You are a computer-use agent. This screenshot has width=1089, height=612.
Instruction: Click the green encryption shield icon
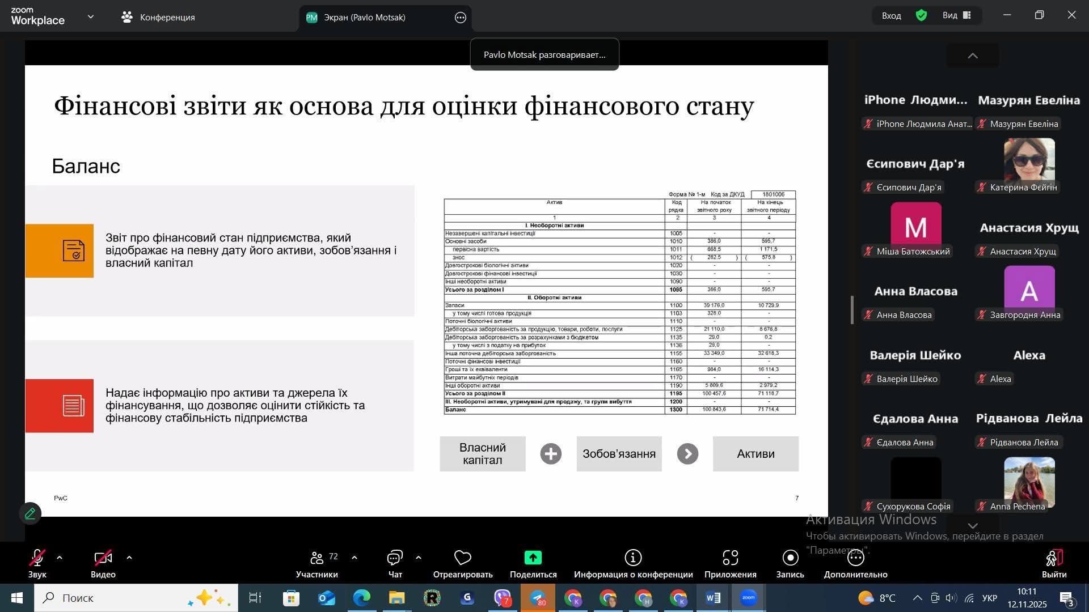pos(921,16)
